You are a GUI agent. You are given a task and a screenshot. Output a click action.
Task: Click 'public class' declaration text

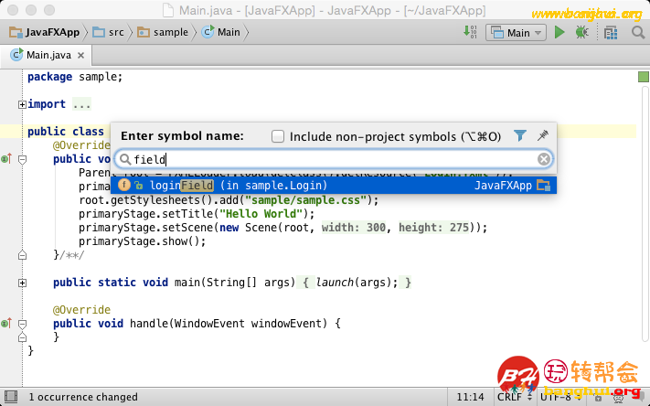click(x=66, y=132)
